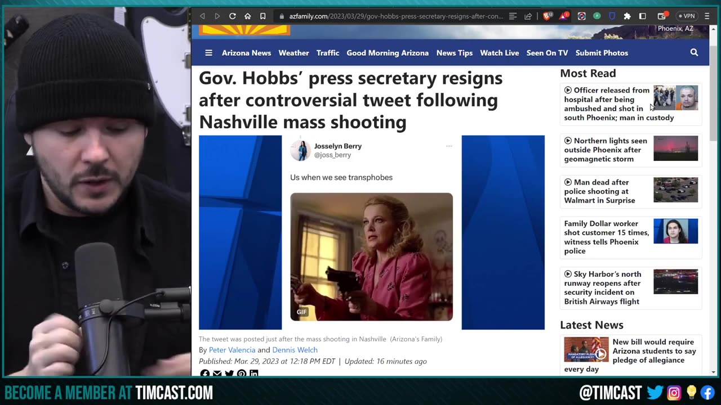Screen dimensions: 721x405
Task: Open the Brave Rewards triangle icon
Action: (x=564, y=16)
